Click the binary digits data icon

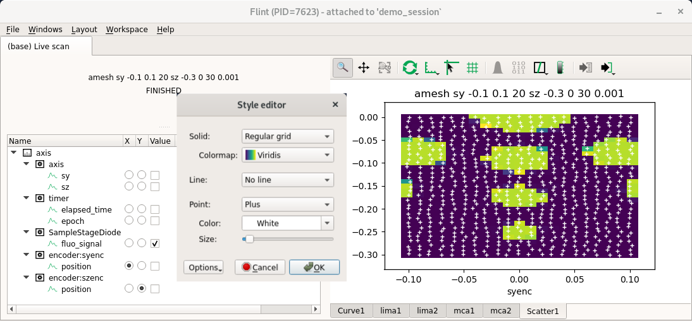coord(519,67)
